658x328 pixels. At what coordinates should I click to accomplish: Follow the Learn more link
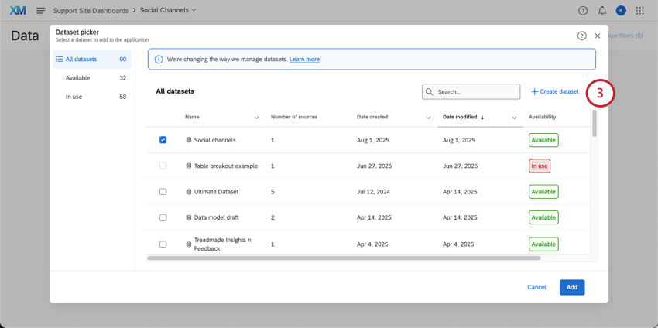point(304,60)
